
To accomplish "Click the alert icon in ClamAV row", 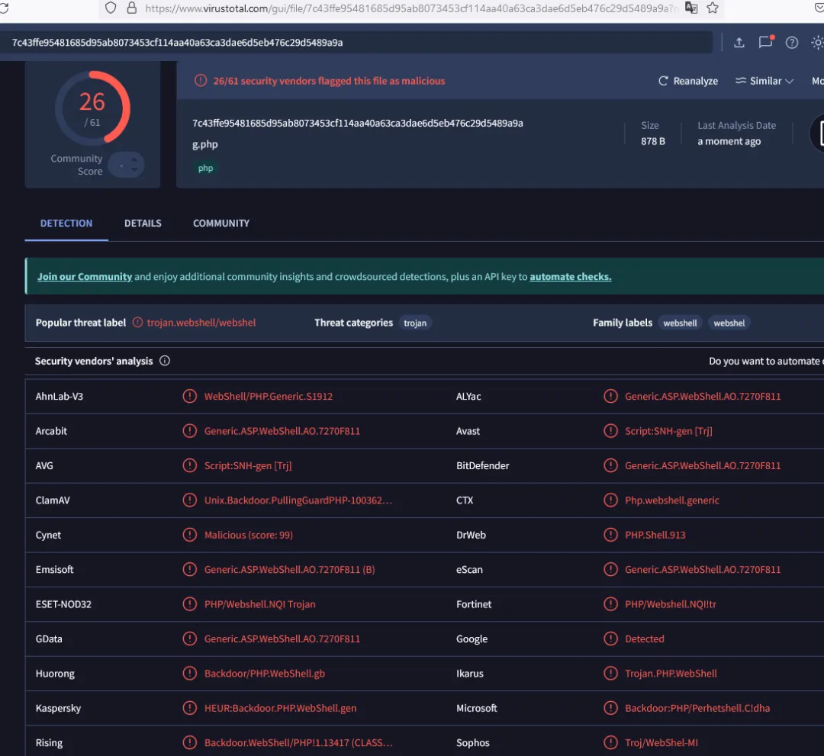I will click(x=190, y=500).
